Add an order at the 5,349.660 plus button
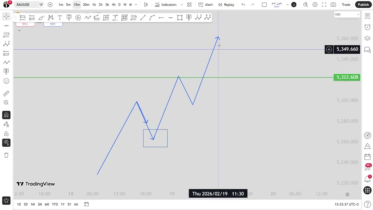373x210 pixels. click(x=329, y=49)
